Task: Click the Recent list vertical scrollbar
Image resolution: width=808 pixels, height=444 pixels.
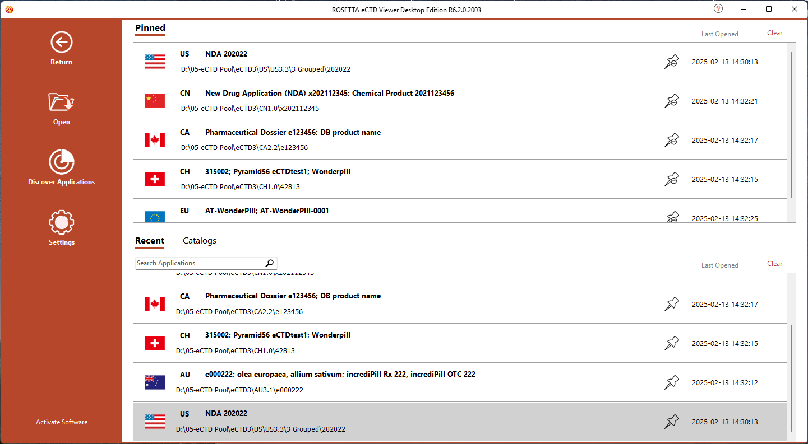Action: click(792, 378)
